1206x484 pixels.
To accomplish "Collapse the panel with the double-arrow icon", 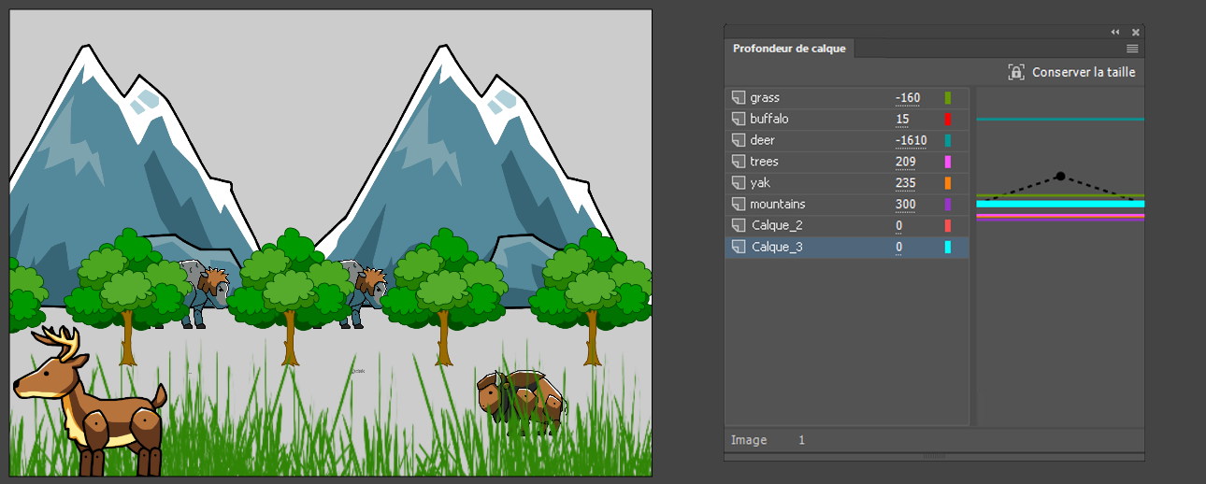I will point(1115,32).
